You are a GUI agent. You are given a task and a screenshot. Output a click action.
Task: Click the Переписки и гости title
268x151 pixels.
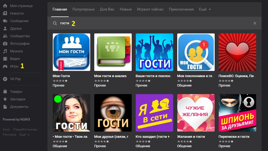click(234, 137)
